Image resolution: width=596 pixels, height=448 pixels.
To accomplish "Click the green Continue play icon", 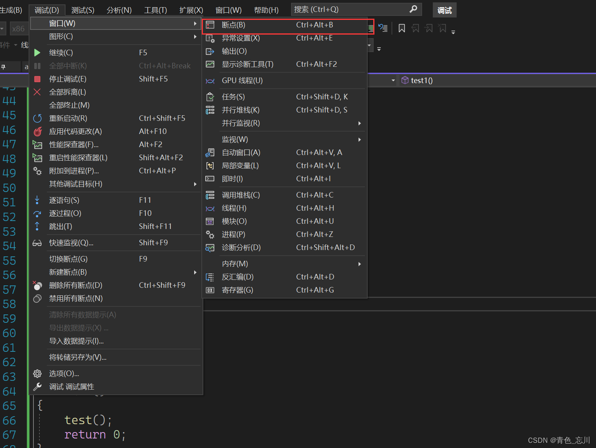I will (37, 53).
